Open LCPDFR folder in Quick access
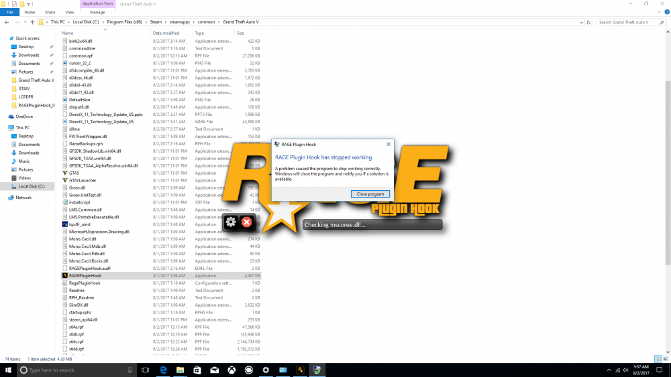 click(25, 97)
